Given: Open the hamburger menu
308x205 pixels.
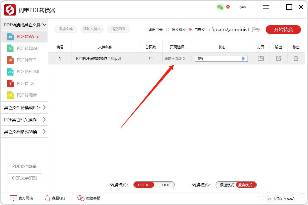Looking at the screenshot, I should (265, 7).
